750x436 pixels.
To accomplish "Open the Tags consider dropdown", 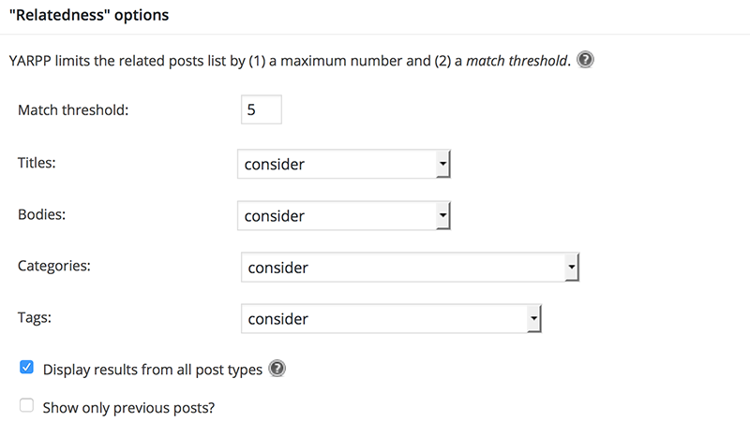I will [391, 318].
